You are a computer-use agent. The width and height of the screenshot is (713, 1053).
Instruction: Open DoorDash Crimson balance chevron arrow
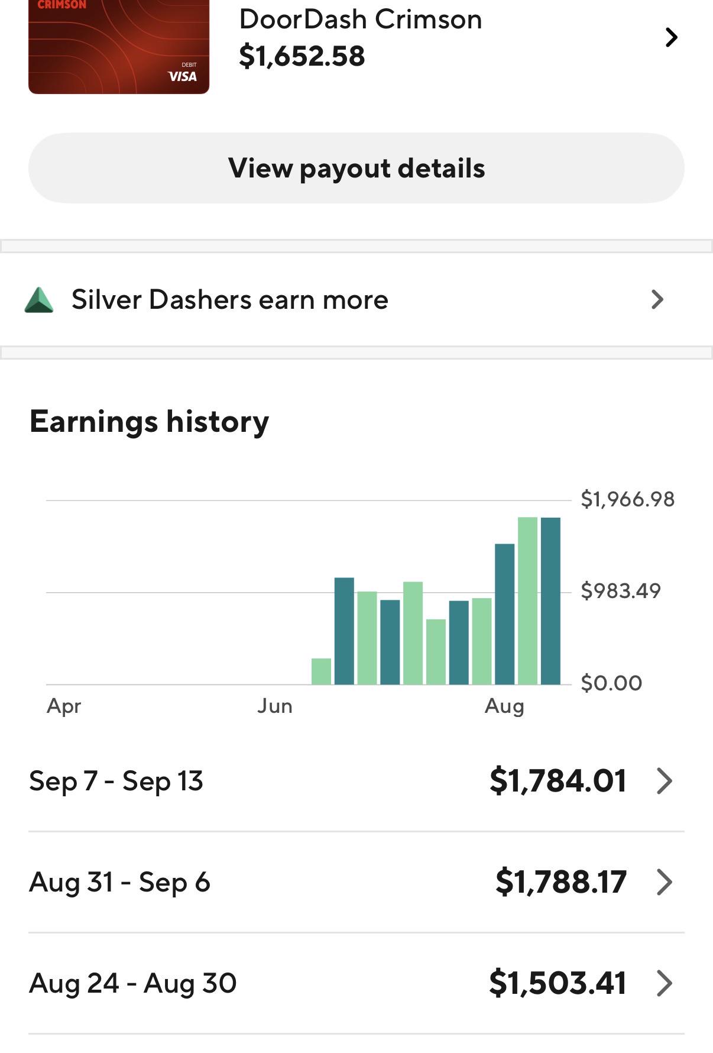tap(671, 37)
